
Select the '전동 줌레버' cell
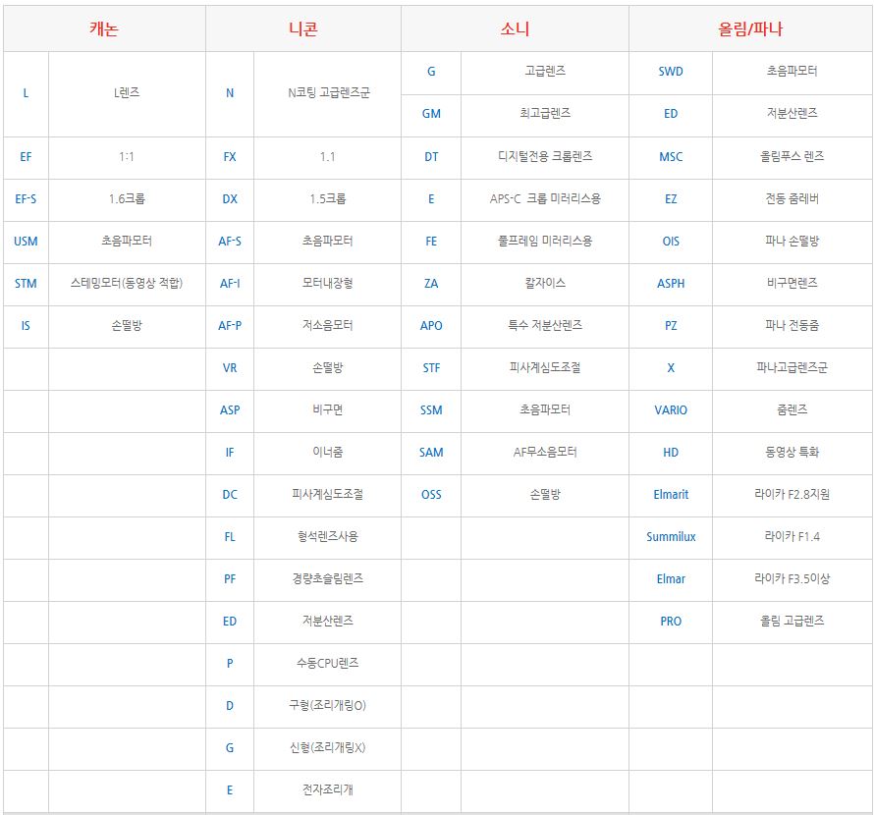(x=792, y=199)
